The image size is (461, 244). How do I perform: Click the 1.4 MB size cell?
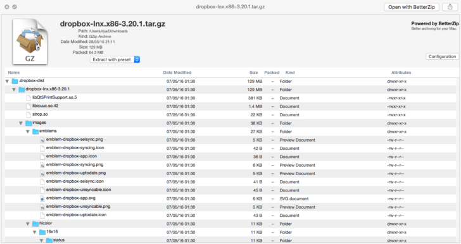255,107
